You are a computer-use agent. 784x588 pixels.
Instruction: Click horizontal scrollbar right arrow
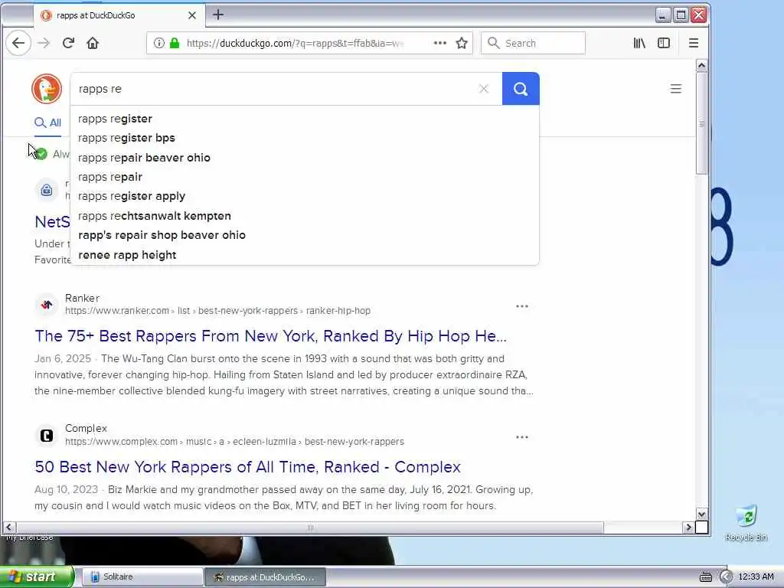coord(688,527)
